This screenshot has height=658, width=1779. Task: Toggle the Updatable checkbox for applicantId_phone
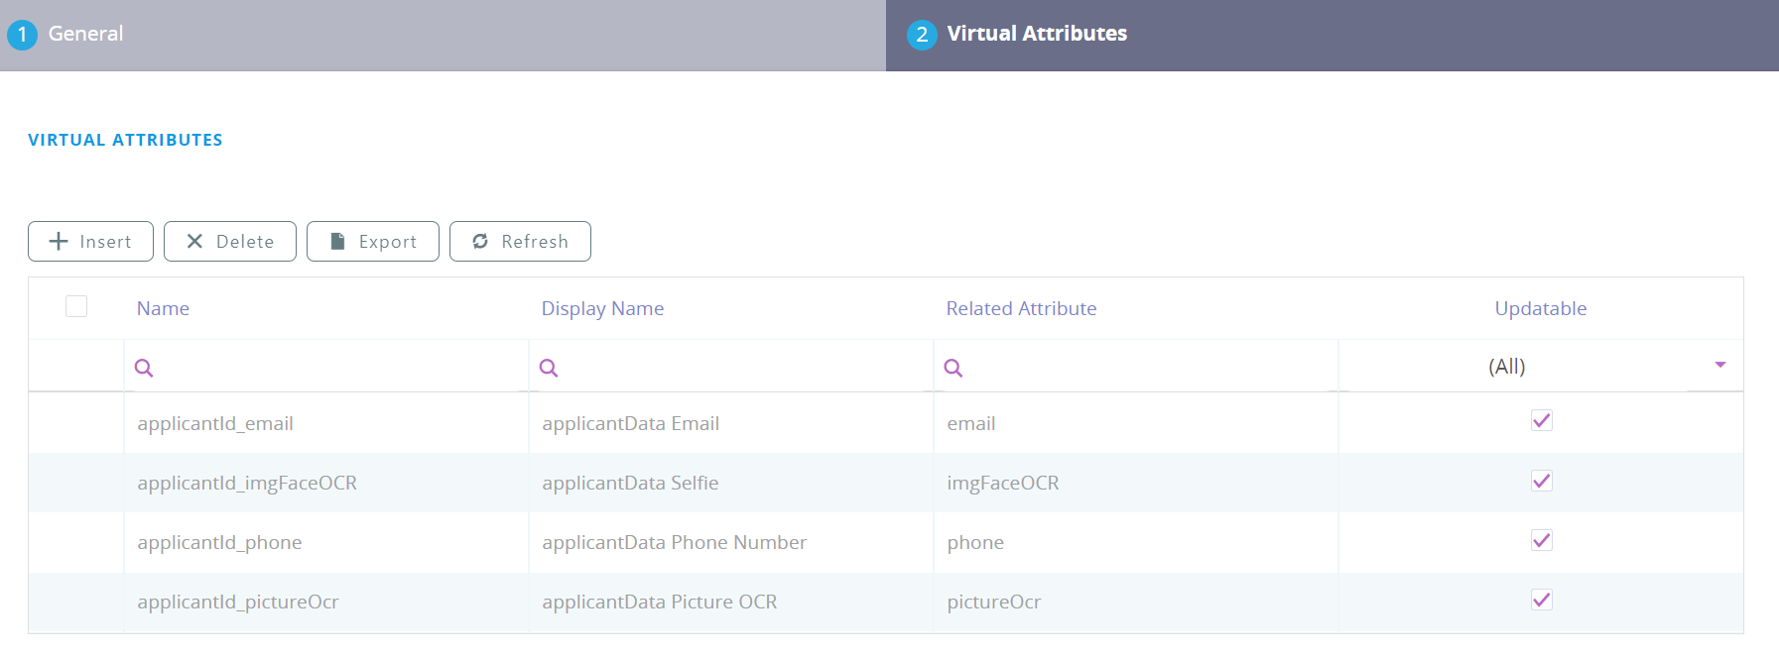1541,540
